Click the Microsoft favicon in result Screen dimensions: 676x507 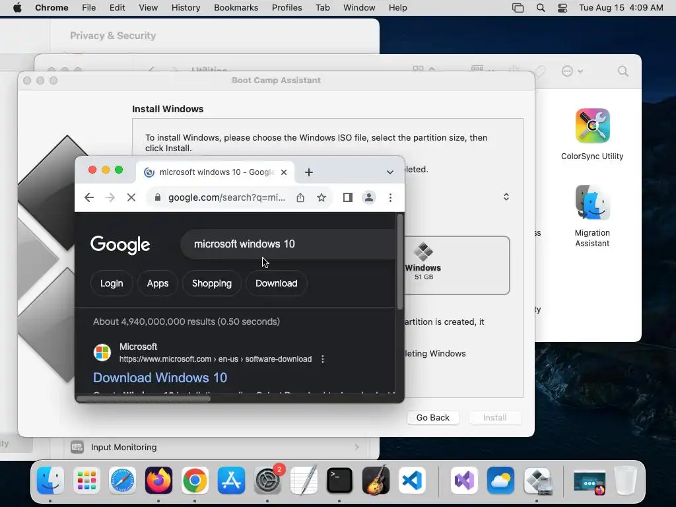102,353
